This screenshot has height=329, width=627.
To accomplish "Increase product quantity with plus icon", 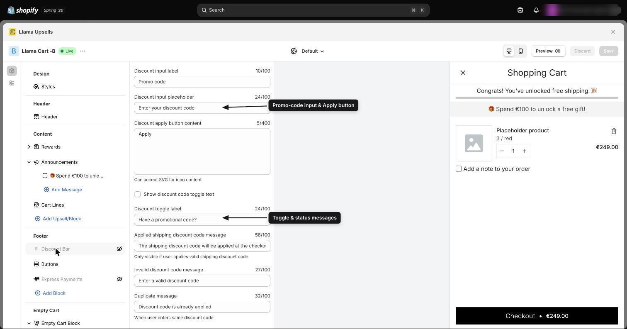I will tap(524, 151).
